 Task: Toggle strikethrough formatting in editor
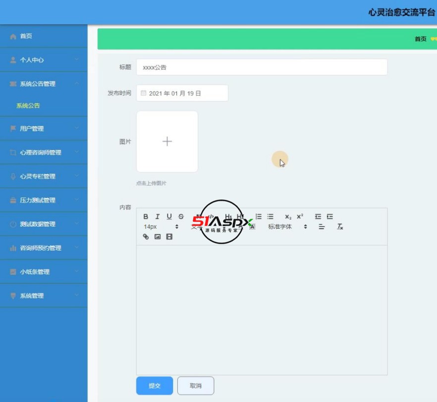coord(181,216)
